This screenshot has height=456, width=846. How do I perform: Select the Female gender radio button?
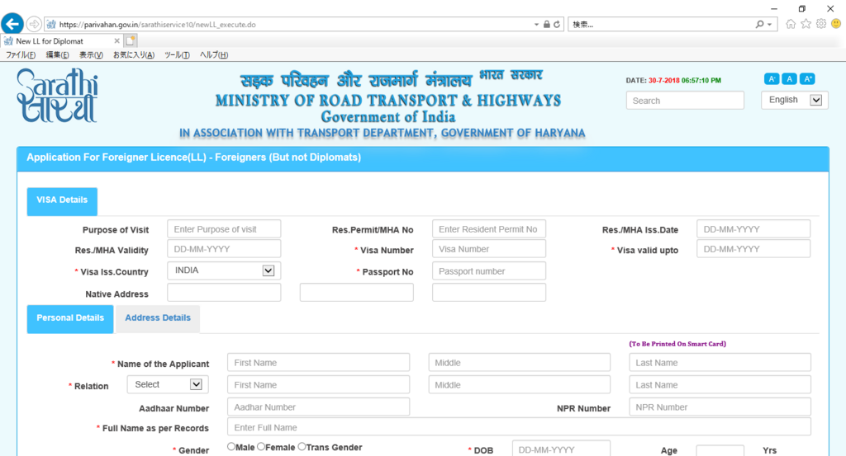(261, 446)
